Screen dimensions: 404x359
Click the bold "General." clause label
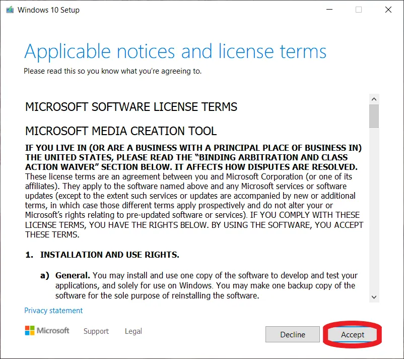click(x=73, y=275)
